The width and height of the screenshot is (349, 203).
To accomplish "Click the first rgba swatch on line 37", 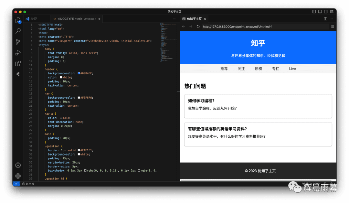I will (85, 170).
